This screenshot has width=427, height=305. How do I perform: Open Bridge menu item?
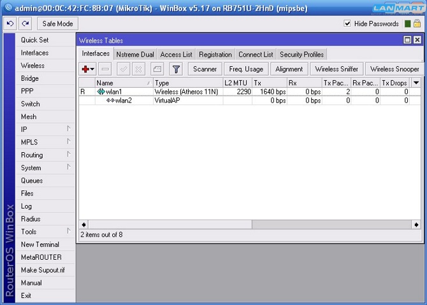pyautogui.click(x=45, y=78)
